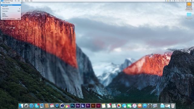Click the date and time in menu bar
The image size is (194, 109).
point(183,1)
